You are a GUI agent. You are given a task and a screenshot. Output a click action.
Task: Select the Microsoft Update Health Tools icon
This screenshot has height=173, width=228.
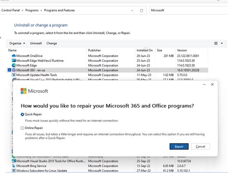(x=14, y=75)
